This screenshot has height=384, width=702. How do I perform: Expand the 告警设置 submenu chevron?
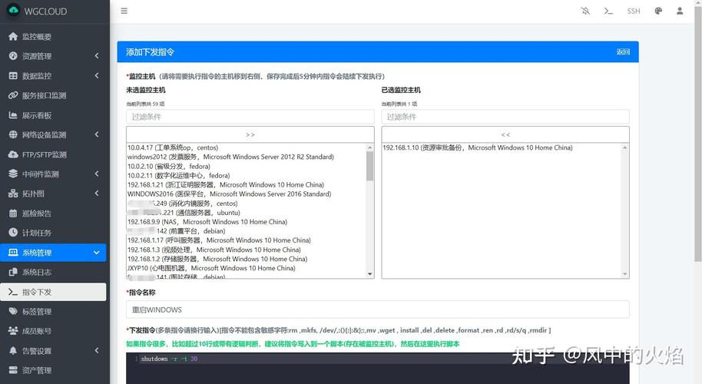tap(97, 350)
